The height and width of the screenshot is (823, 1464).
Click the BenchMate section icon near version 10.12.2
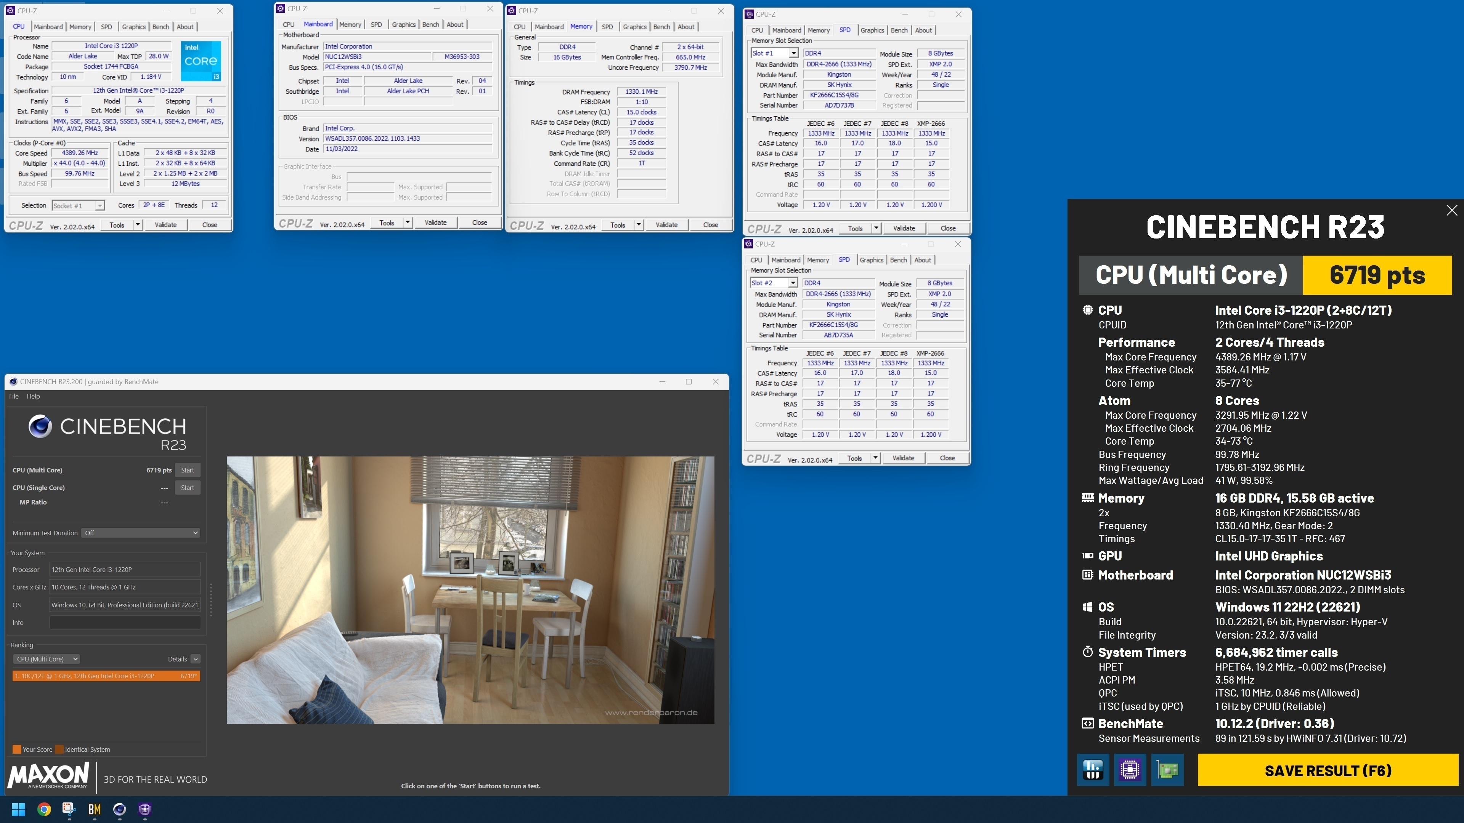point(1087,723)
